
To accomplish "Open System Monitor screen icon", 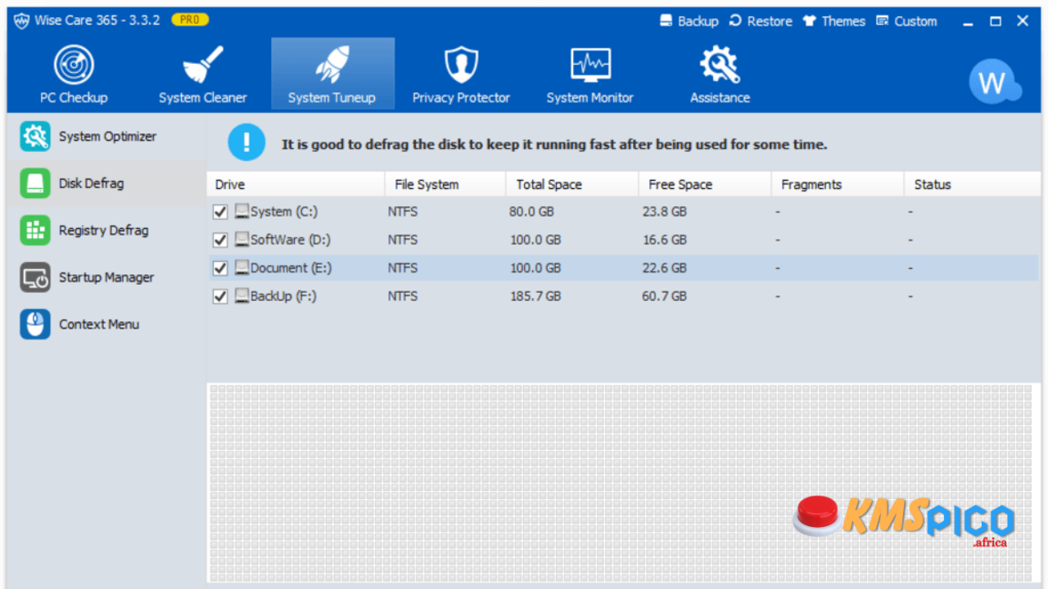I will [x=590, y=65].
